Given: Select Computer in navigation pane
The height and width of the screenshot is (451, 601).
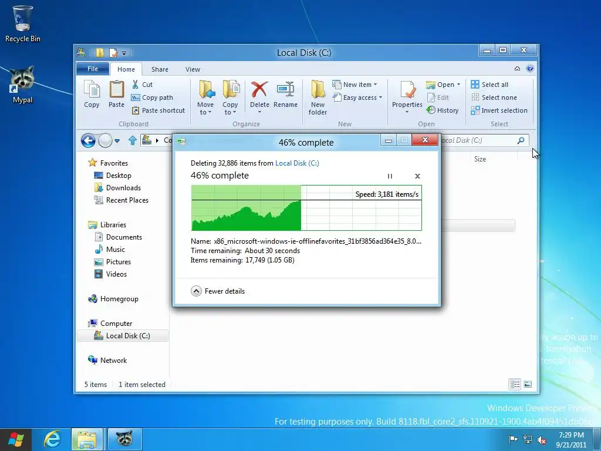Looking at the screenshot, I should (x=116, y=324).
